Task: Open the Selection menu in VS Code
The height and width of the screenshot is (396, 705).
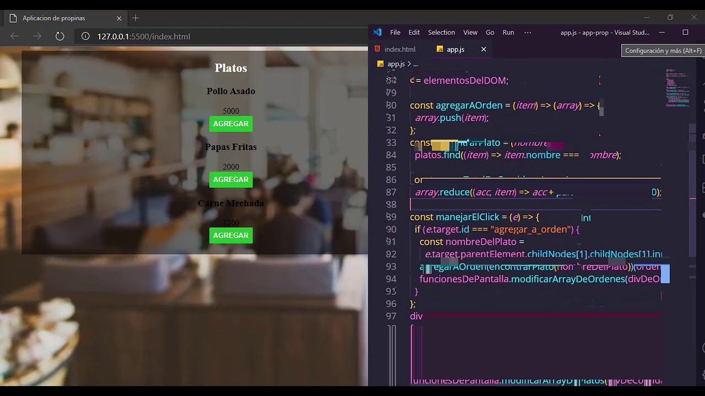Action: click(442, 32)
